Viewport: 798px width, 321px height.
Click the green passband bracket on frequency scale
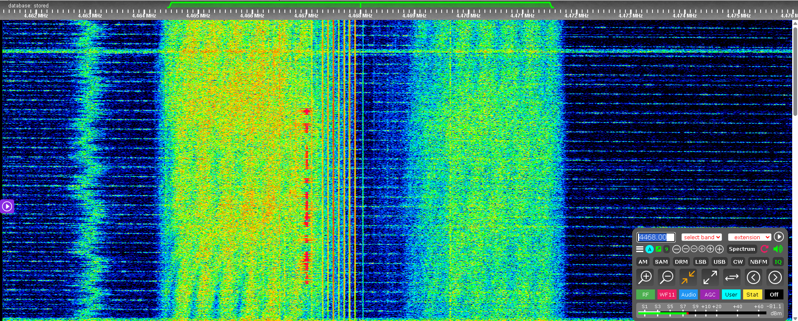click(360, 4)
